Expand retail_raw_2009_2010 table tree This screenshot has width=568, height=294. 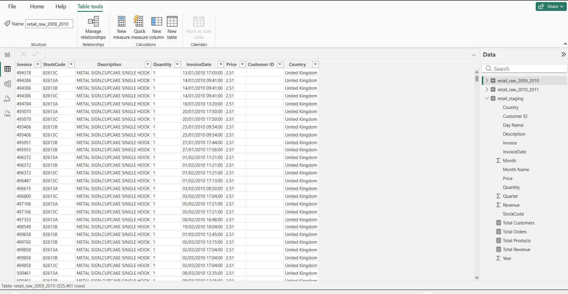[x=487, y=81]
